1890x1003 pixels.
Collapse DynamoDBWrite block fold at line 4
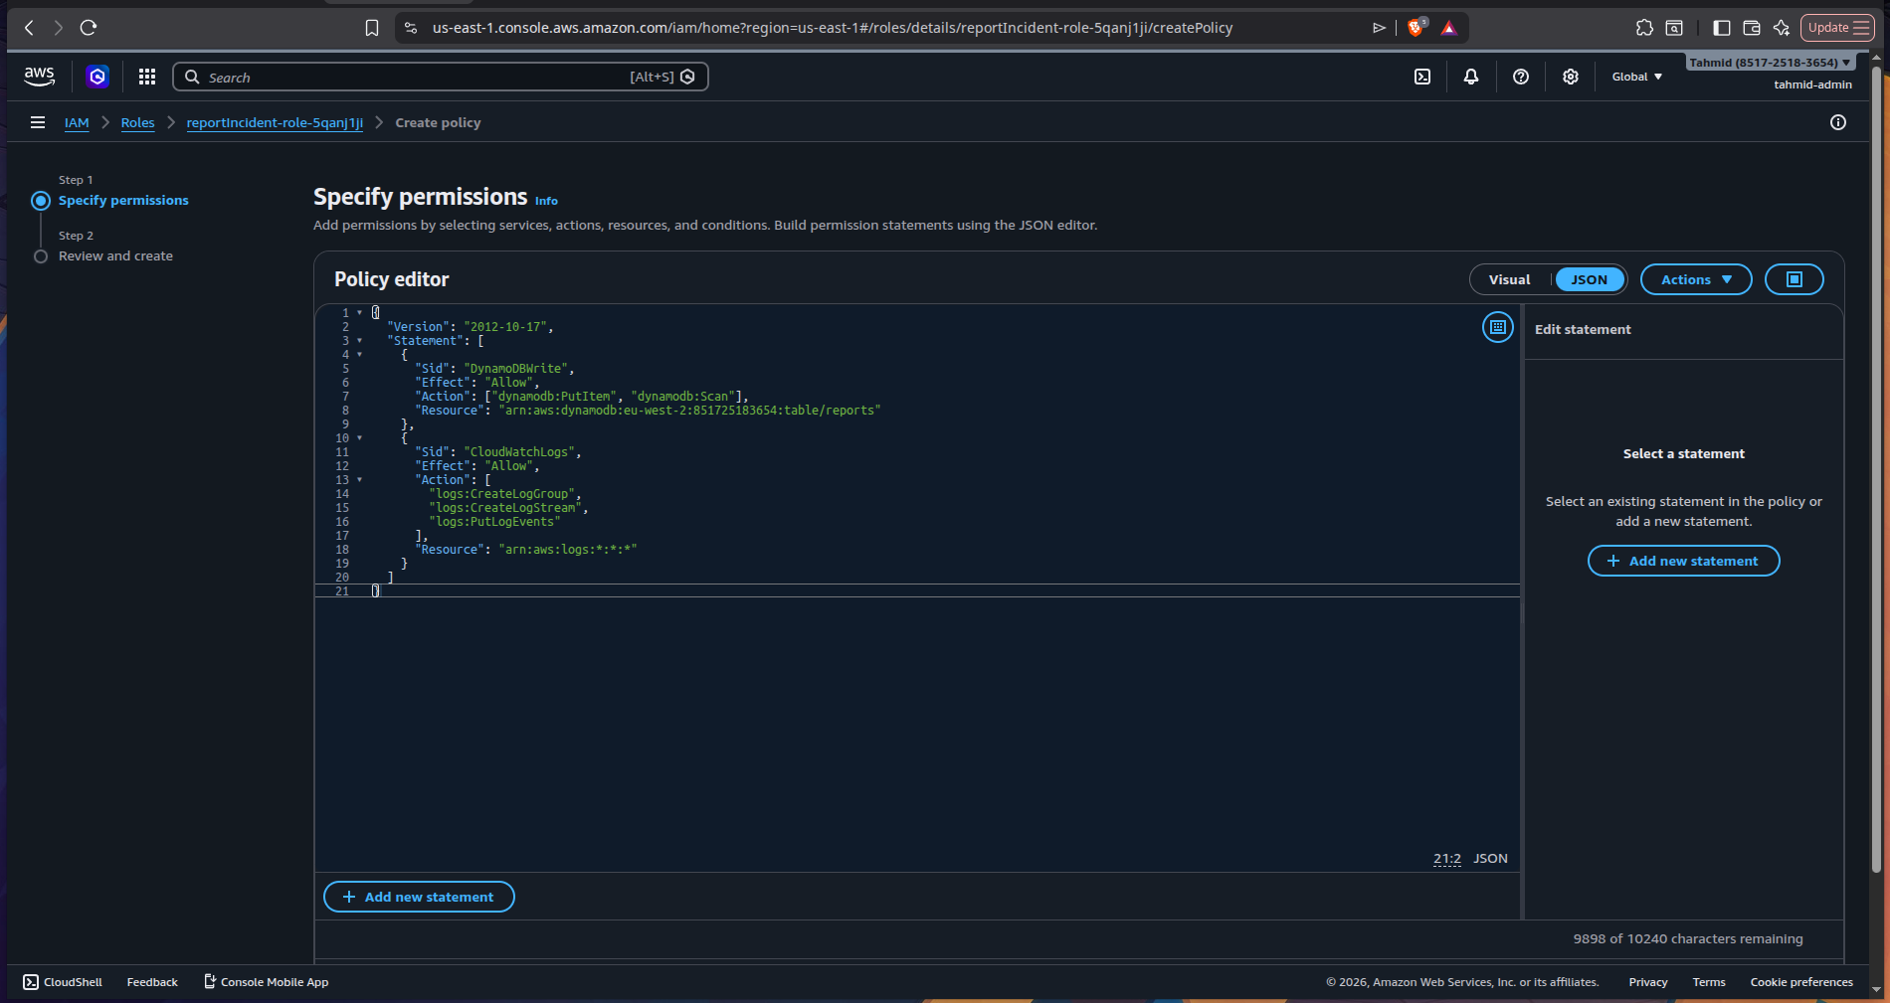coord(359,355)
